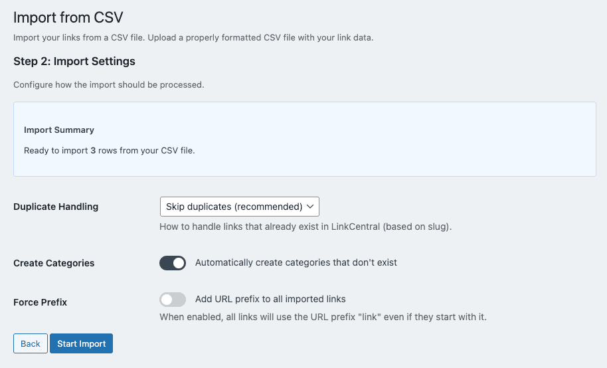The width and height of the screenshot is (607, 368).
Task: Click the Start Import button
Action: click(81, 343)
